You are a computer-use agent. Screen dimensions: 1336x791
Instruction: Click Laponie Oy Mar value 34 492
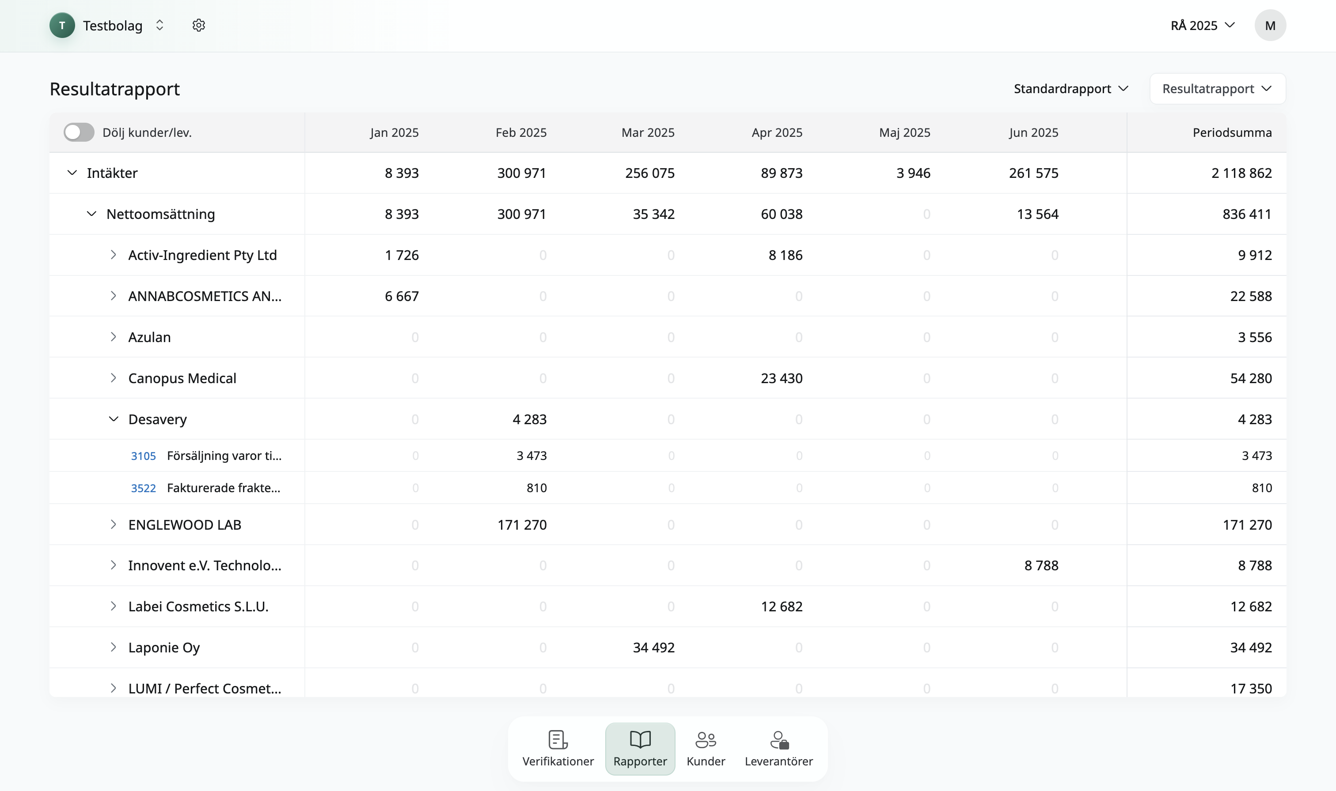pos(653,647)
